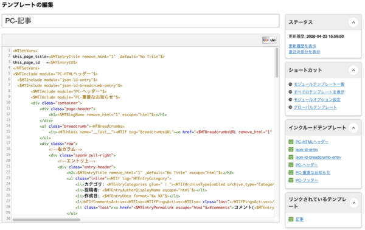Open included template PC-HTMLヘッダー
Viewport: 365px width, 230px height.
click(311, 142)
